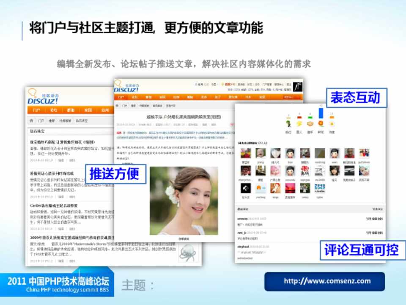406x305 pixels.
Task: Click the yellow lightning reaction emoji
Action: 299,124
